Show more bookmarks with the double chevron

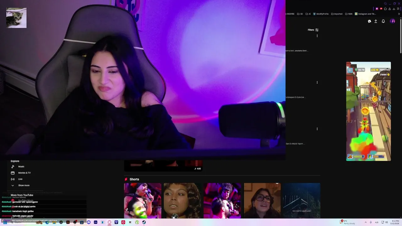(399, 14)
